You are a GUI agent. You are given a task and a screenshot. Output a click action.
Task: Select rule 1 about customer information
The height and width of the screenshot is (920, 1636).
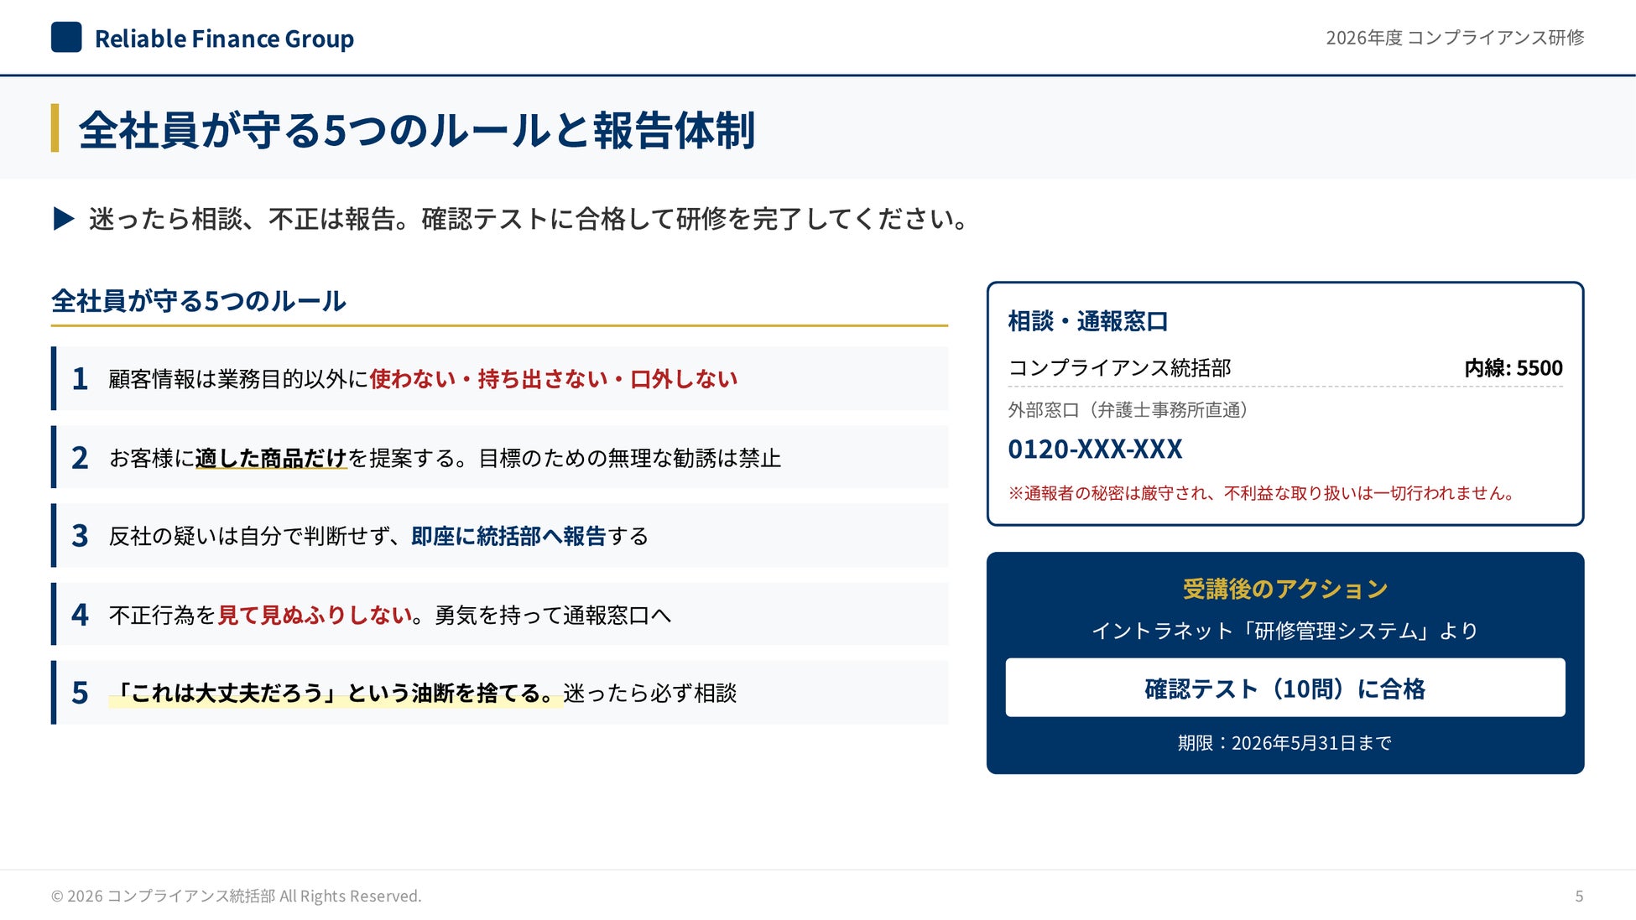[x=422, y=379]
